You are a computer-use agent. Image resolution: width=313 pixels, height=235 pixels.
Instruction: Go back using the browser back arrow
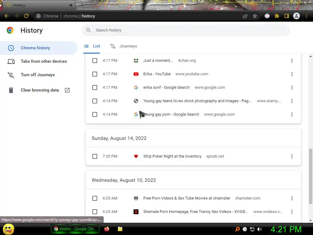[x=7, y=16]
